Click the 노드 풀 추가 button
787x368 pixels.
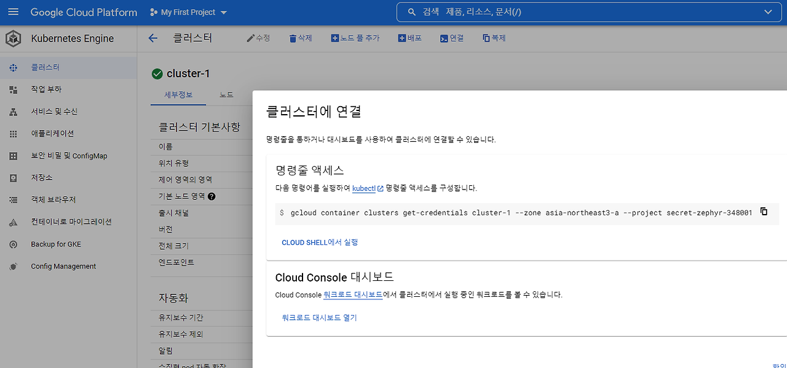point(355,38)
